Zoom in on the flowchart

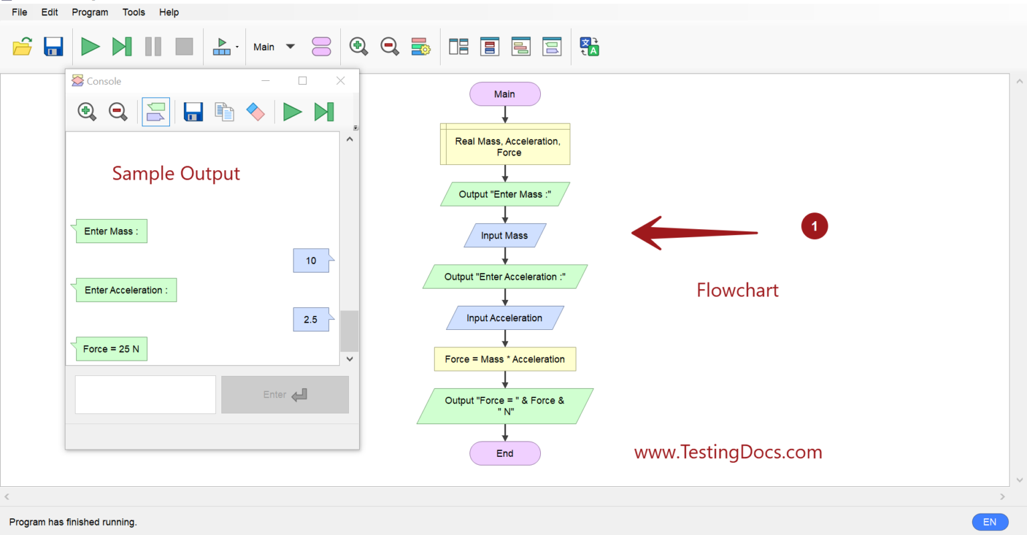point(358,46)
